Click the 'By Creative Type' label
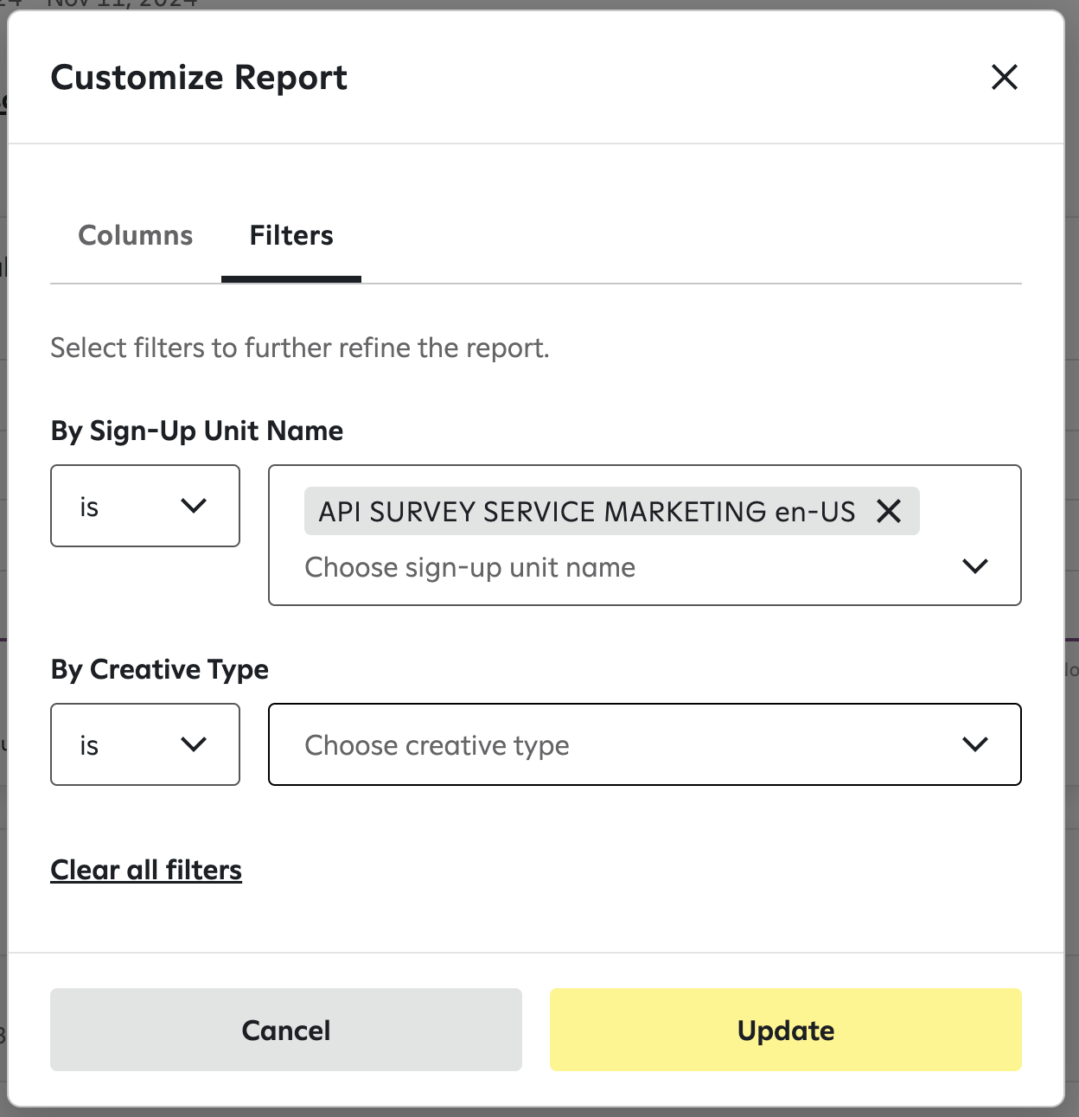The width and height of the screenshot is (1079, 1117). coord(160,669)
